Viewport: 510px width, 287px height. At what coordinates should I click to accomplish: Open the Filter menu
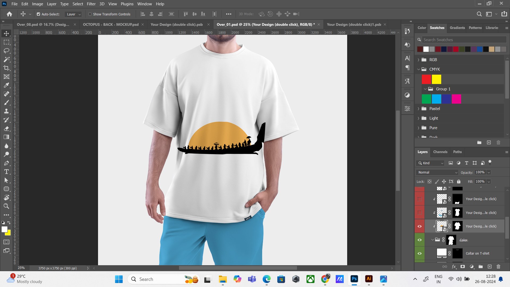[x=91, y=4]
